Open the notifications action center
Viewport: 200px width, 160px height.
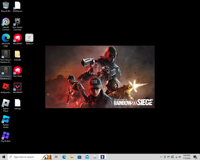click(x=195, y=157)
